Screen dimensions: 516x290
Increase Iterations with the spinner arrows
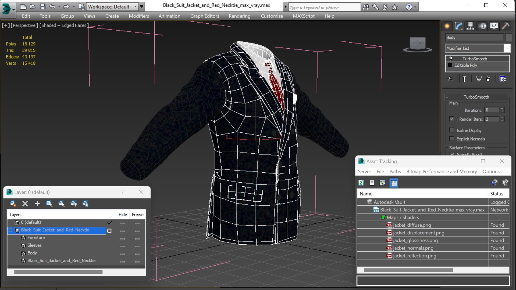point(502,108)
